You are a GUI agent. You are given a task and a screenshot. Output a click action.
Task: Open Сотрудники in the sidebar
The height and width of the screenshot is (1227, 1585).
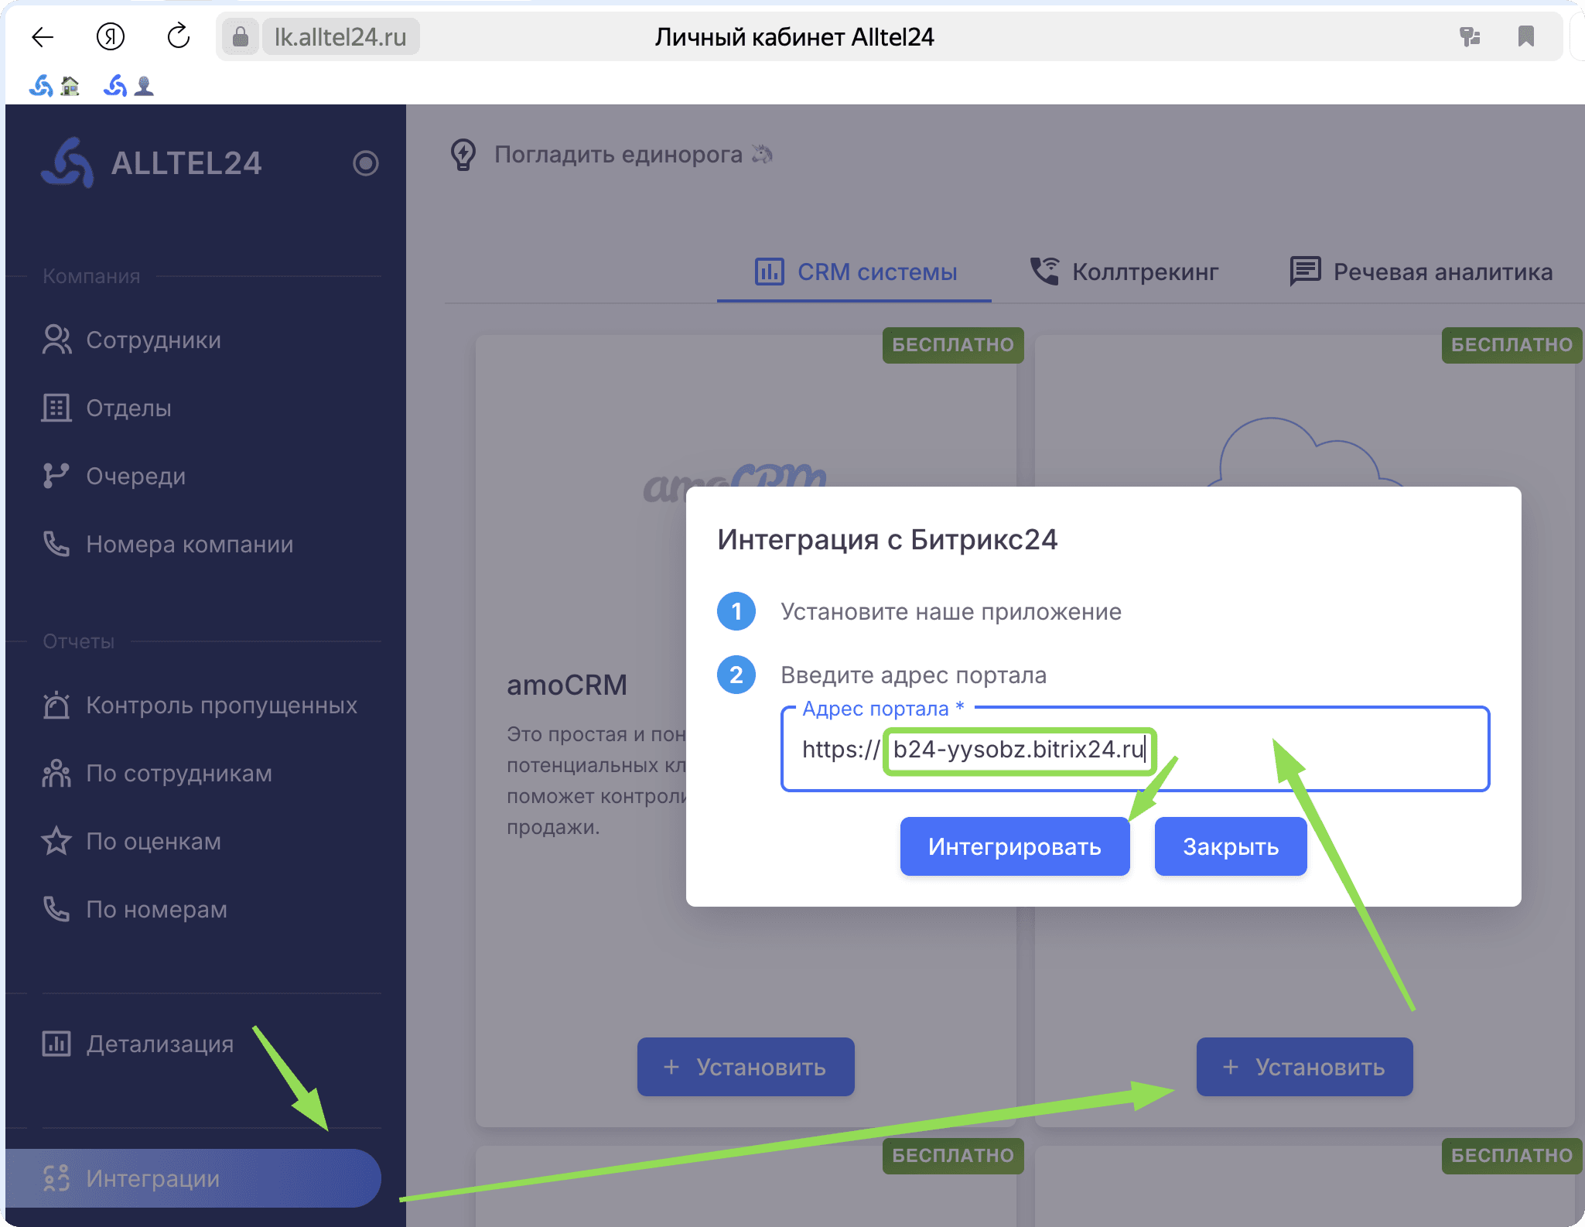coord(154,340)
